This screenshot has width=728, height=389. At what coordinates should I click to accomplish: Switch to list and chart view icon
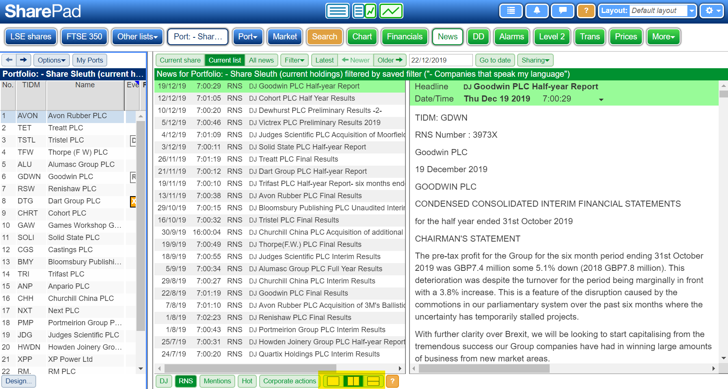tap(364, 11)
